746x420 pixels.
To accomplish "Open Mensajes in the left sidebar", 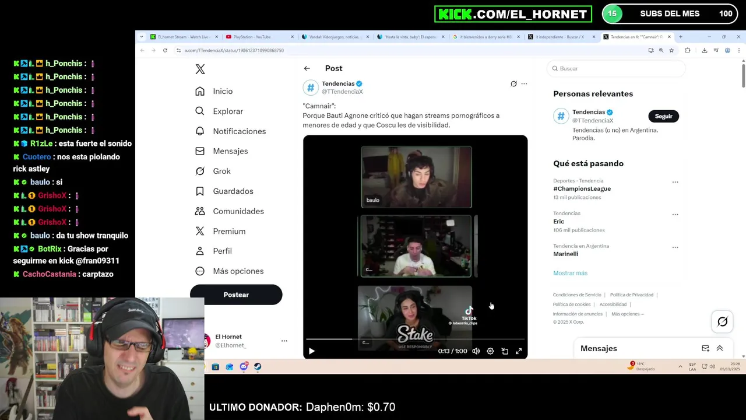I will pyautogui.click(x=221, y=151).
